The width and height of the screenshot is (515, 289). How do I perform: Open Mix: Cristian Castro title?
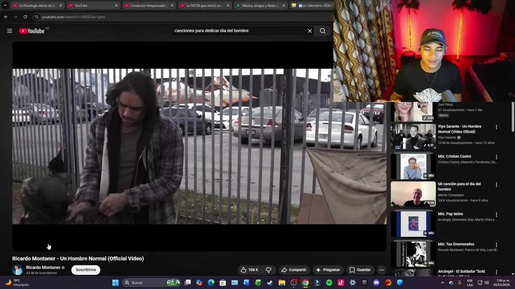point(454,157)
